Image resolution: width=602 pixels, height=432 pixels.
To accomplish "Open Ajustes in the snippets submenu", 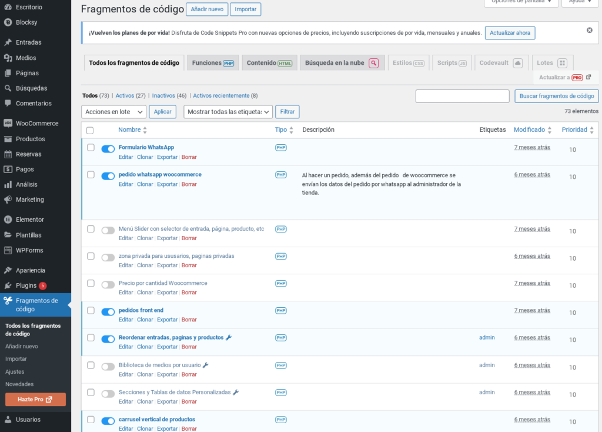I will coord(15,371).
